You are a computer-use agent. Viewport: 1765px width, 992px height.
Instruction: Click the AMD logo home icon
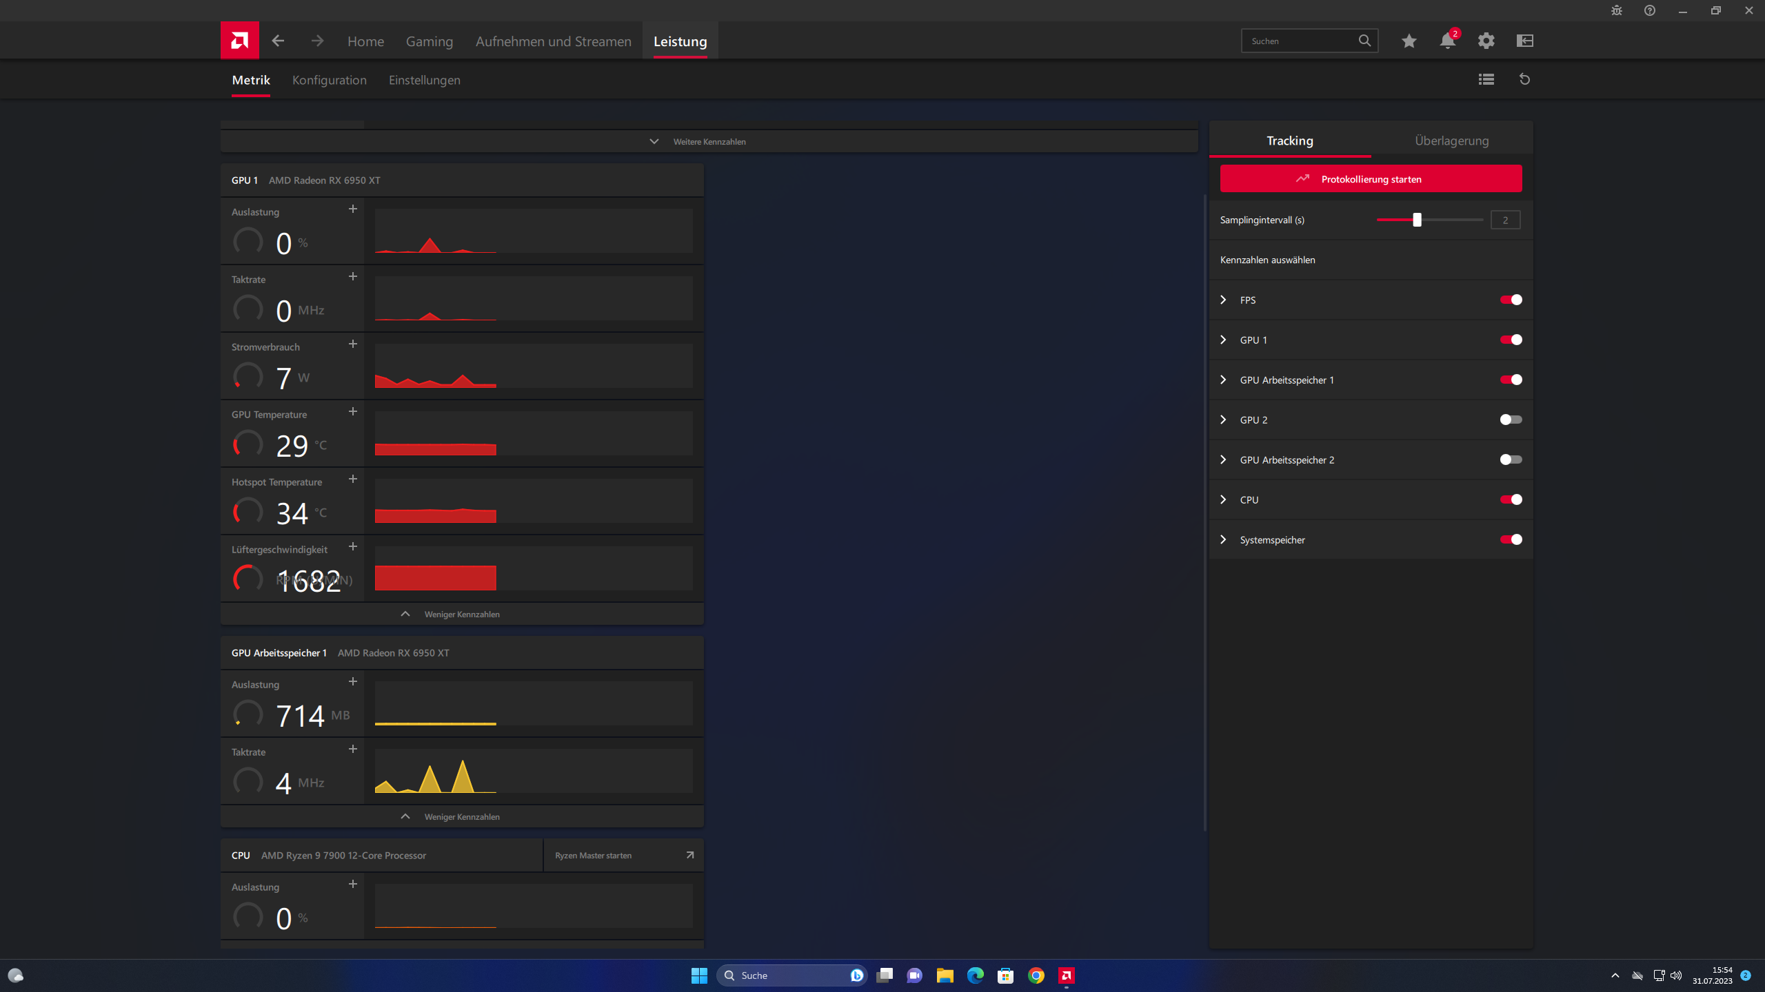pos(239,41)
